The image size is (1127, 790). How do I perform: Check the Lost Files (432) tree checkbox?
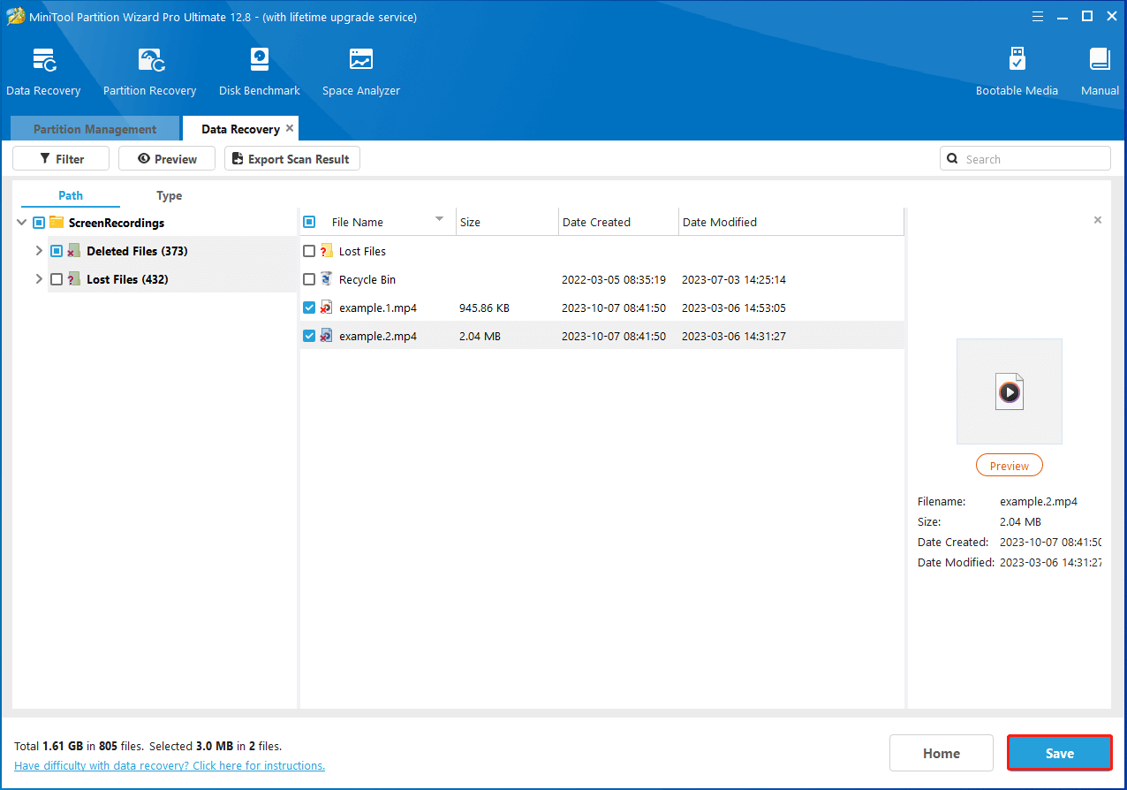tap(57, 279)
